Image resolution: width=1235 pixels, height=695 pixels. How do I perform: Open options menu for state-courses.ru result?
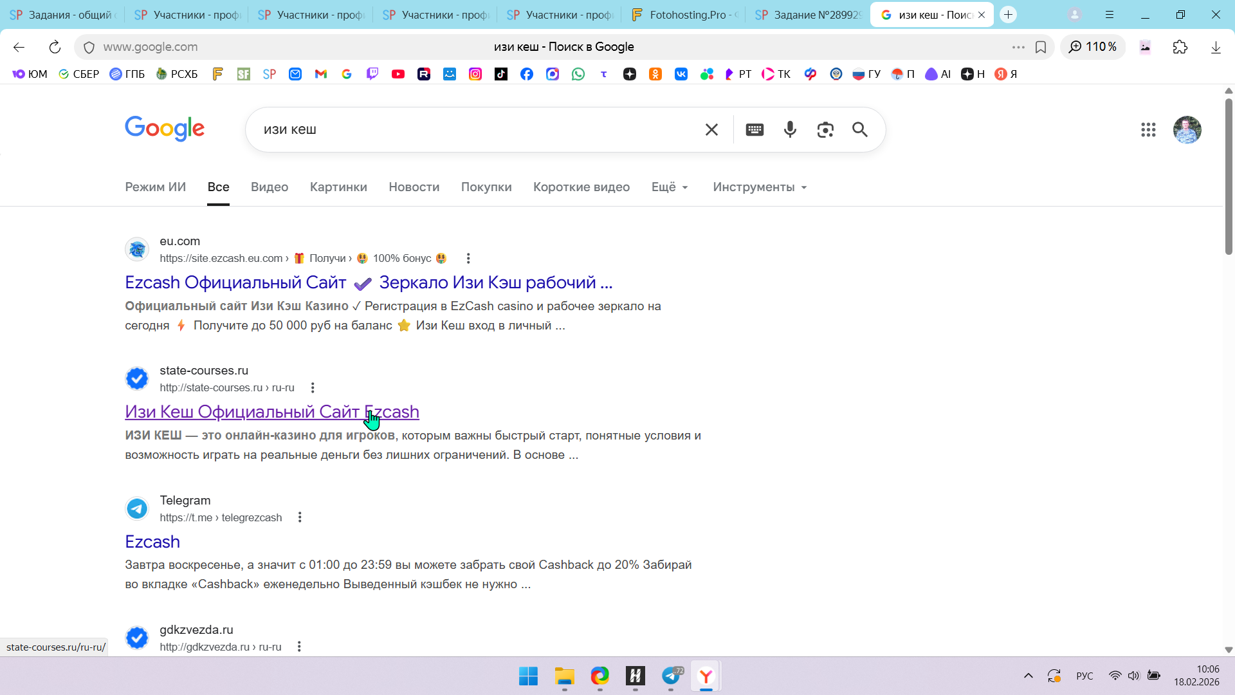coord(313,387)
